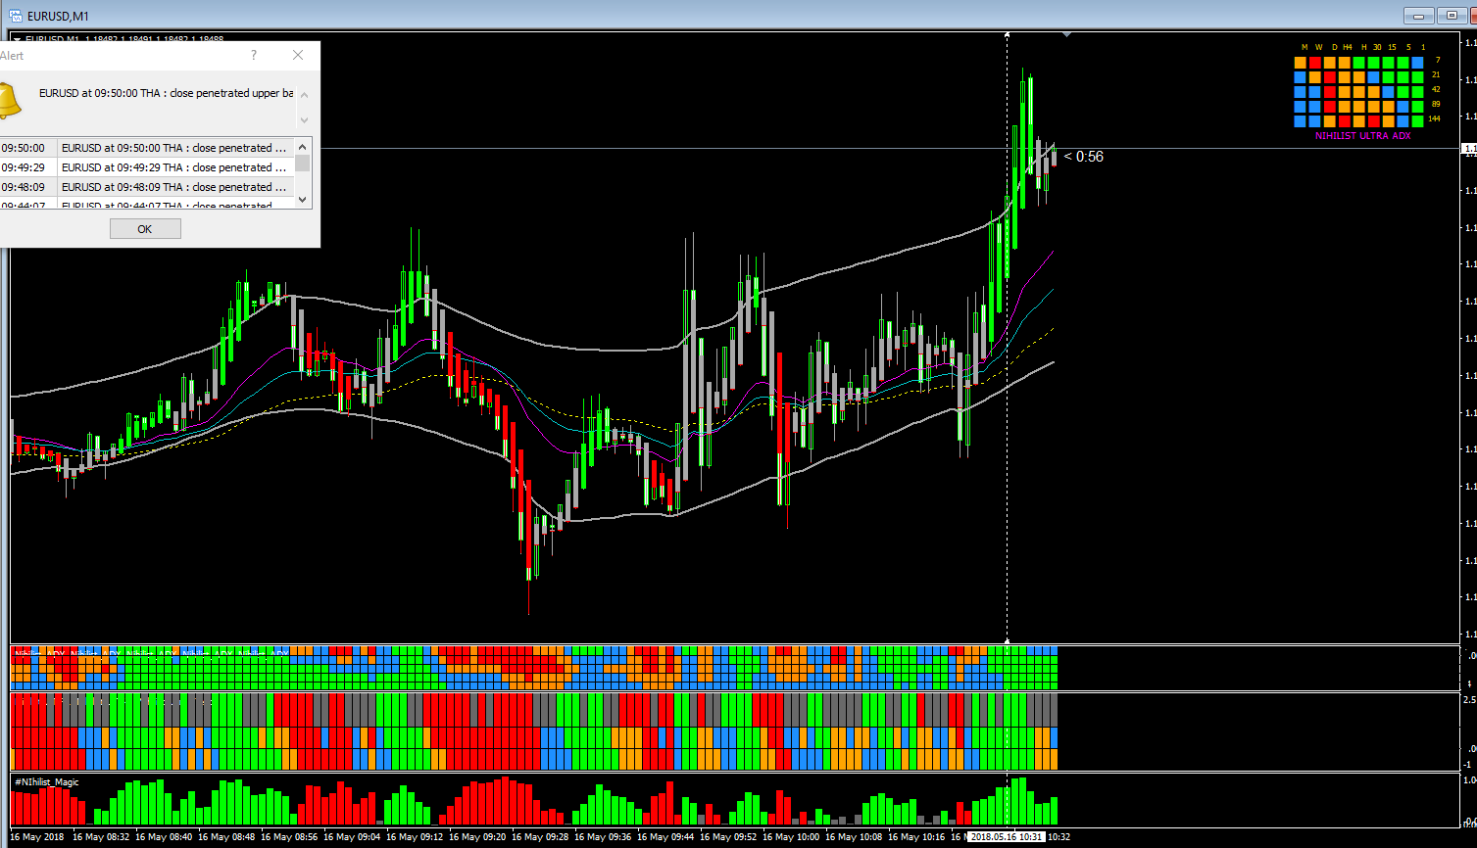Click the OK button in Alert dialog

(145, 229)
